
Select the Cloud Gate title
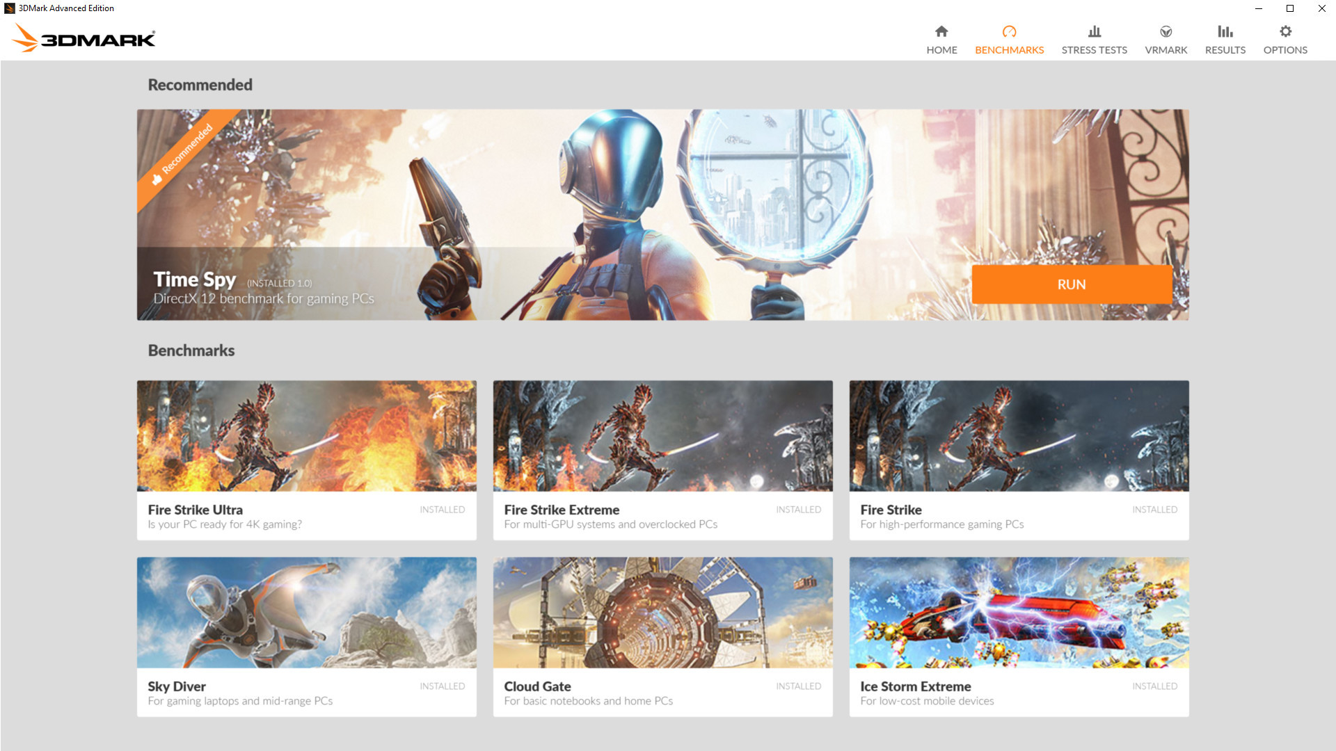(x=537, y=686)
